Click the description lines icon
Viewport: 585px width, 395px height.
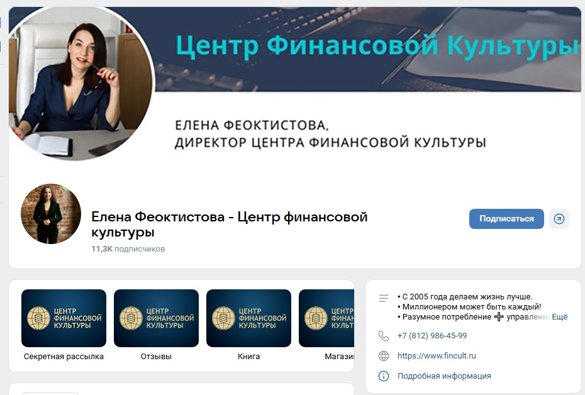click(x=384, y=298)
